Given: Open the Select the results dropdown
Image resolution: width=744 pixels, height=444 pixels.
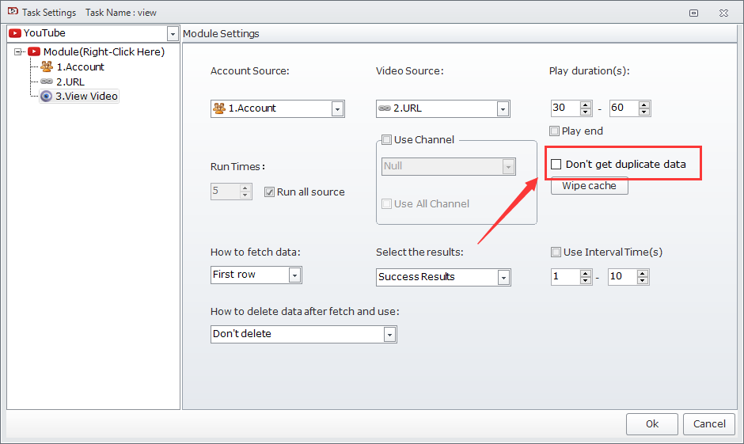Looking at the screenshot, I should pos(503,277).
